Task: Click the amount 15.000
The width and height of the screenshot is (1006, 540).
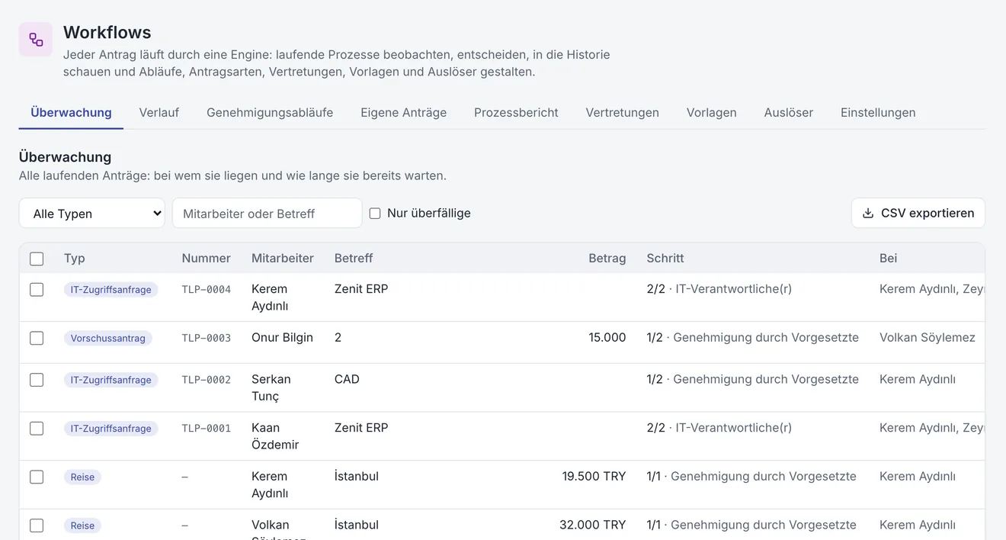Action: coord(607,337)
